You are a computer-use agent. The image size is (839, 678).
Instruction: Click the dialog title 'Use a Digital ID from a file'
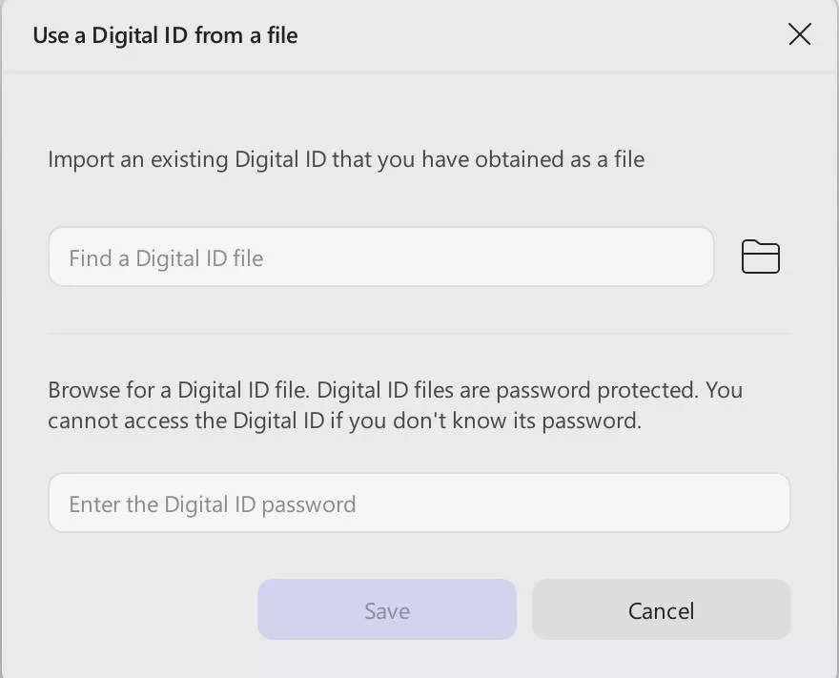(165, 36)
